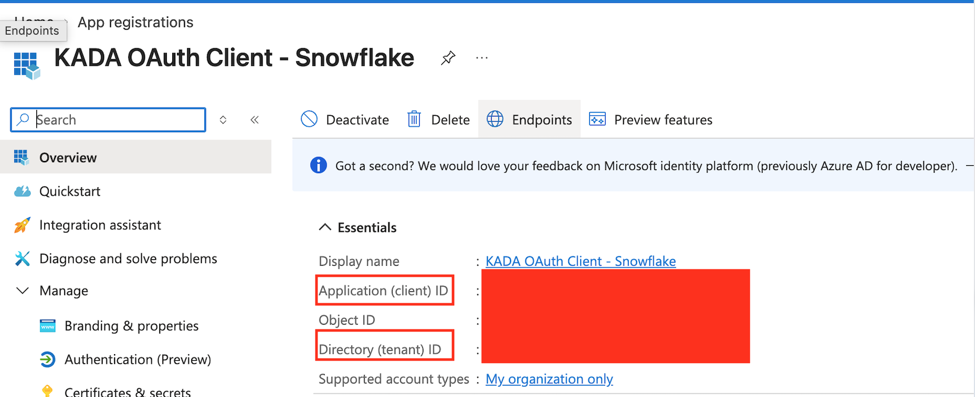Open Diagnose and solve problems

pyautogui.click(x=128, y=259)
